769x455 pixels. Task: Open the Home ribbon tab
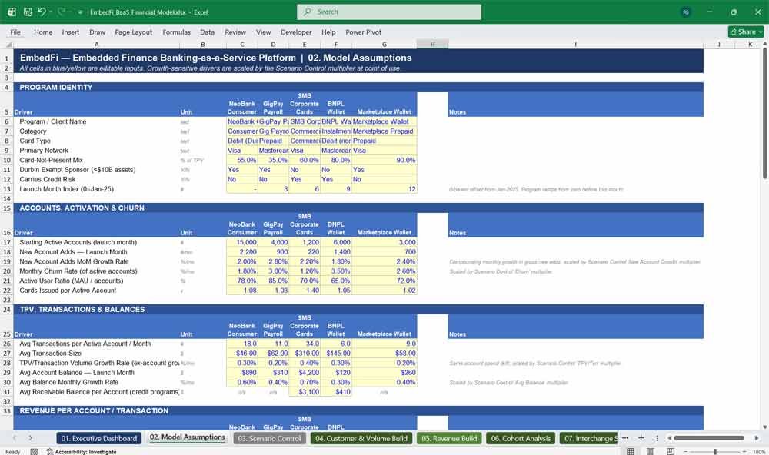tap(43, 32)
